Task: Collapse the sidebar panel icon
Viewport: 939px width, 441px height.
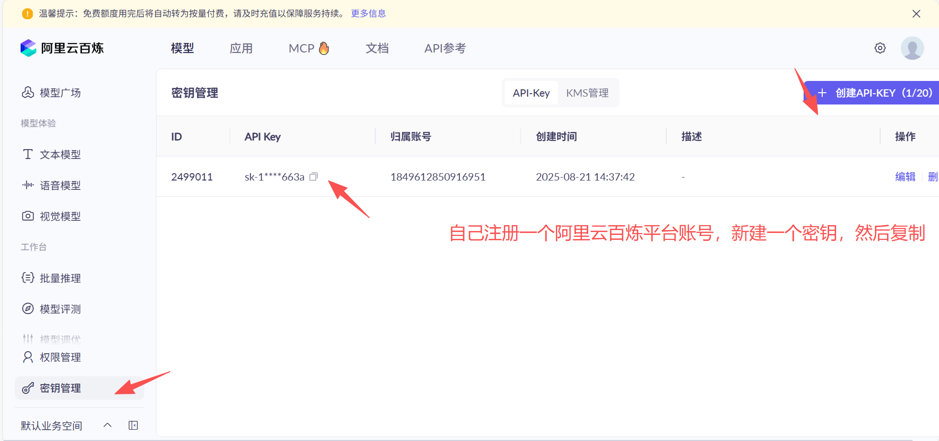Action: 133,425
